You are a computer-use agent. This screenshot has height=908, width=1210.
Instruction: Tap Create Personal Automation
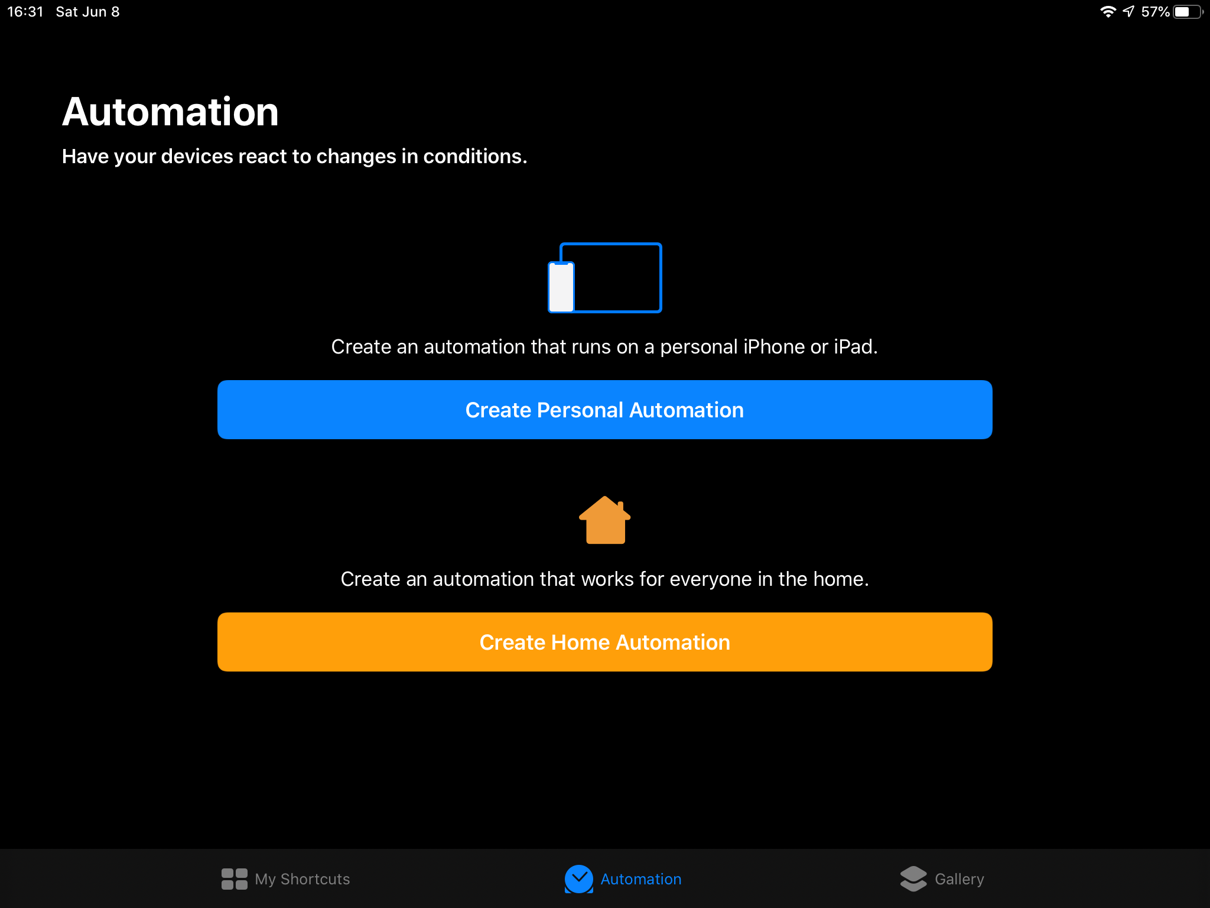coord(604,409)
